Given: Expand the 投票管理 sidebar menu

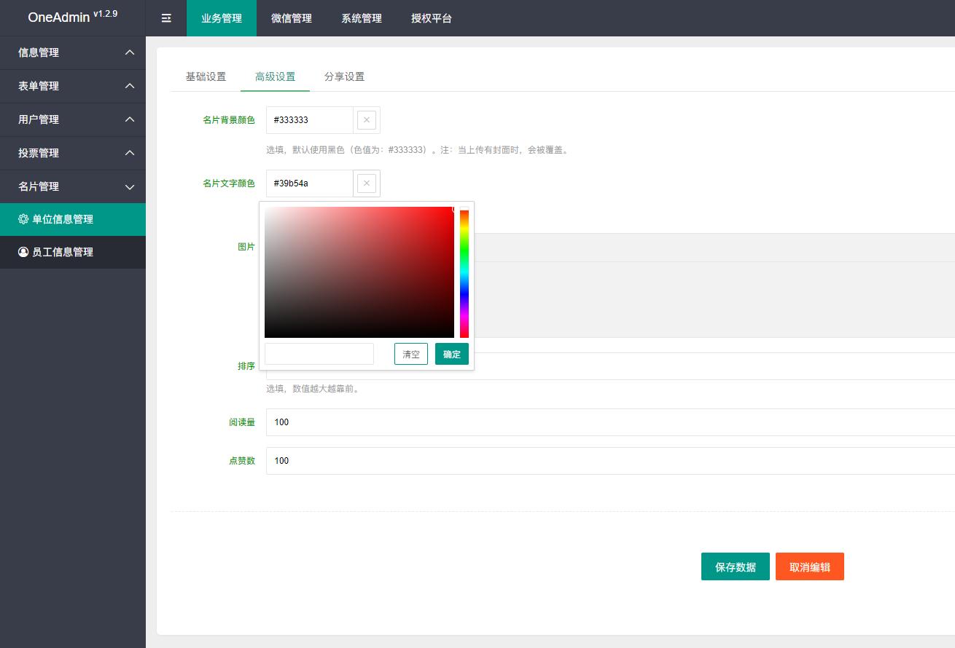Looking at the screenshot, I should coord(73,153).
